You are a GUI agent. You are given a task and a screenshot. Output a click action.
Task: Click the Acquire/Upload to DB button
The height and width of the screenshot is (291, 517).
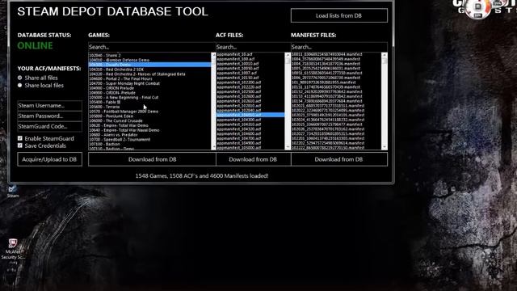click(49, 159)
